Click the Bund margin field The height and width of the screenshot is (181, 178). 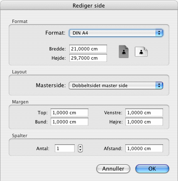pyautogui.click(x=69, y=122)
